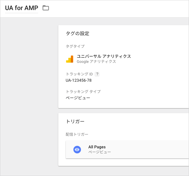Click the folder icon beside tag name
Viewport: 189px width, 176px height.
(x=46, y=8)
